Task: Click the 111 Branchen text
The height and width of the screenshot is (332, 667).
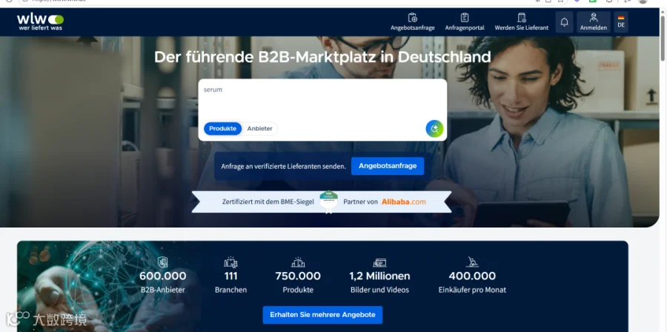Action: point(230,283)
